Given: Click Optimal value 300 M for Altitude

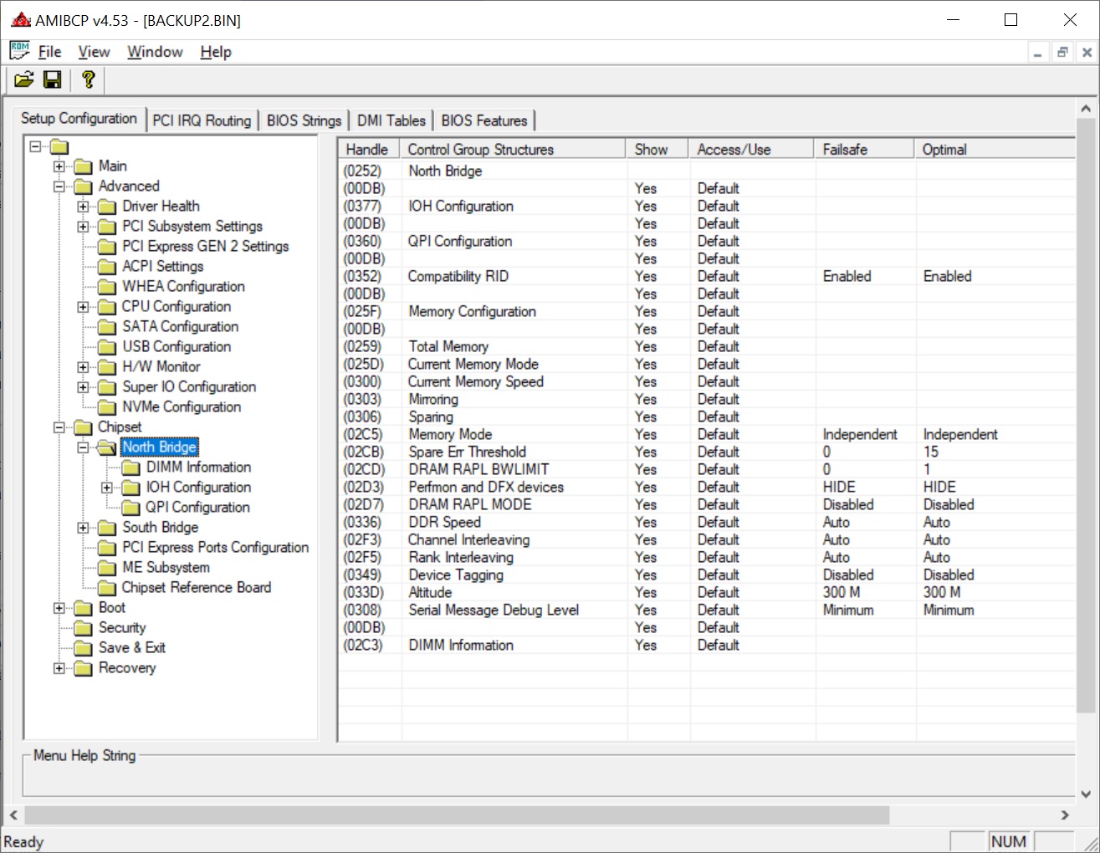Looking at the screenshot, I should (942, 593).
